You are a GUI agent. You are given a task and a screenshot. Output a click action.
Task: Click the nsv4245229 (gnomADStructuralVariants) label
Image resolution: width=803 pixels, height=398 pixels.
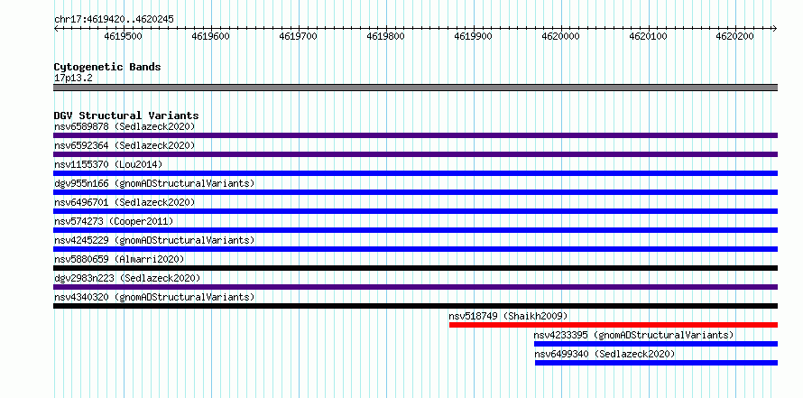coord(154,240)
